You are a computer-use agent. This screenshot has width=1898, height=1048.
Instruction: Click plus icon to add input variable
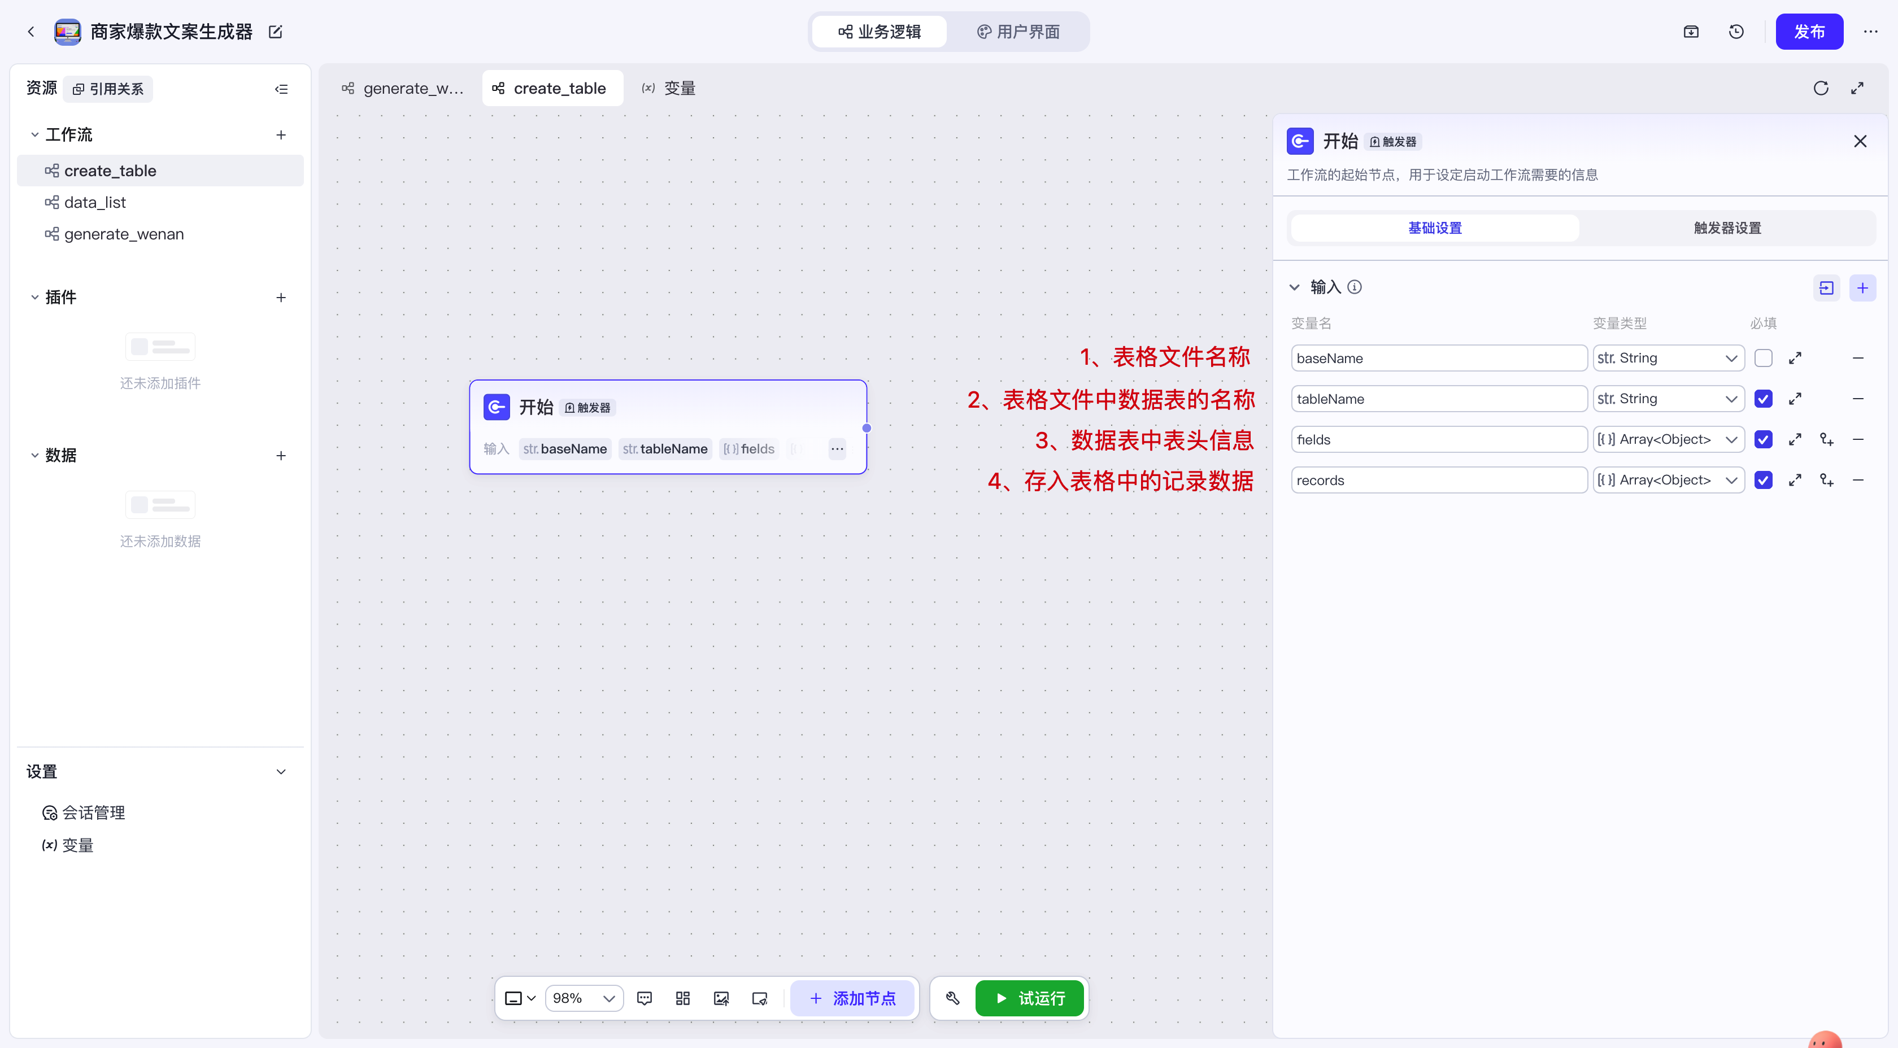pyautogui.click(x=1862, y=288)
